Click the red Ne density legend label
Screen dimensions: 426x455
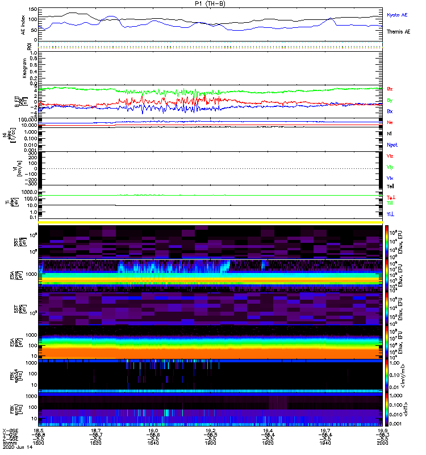point(390,122)
